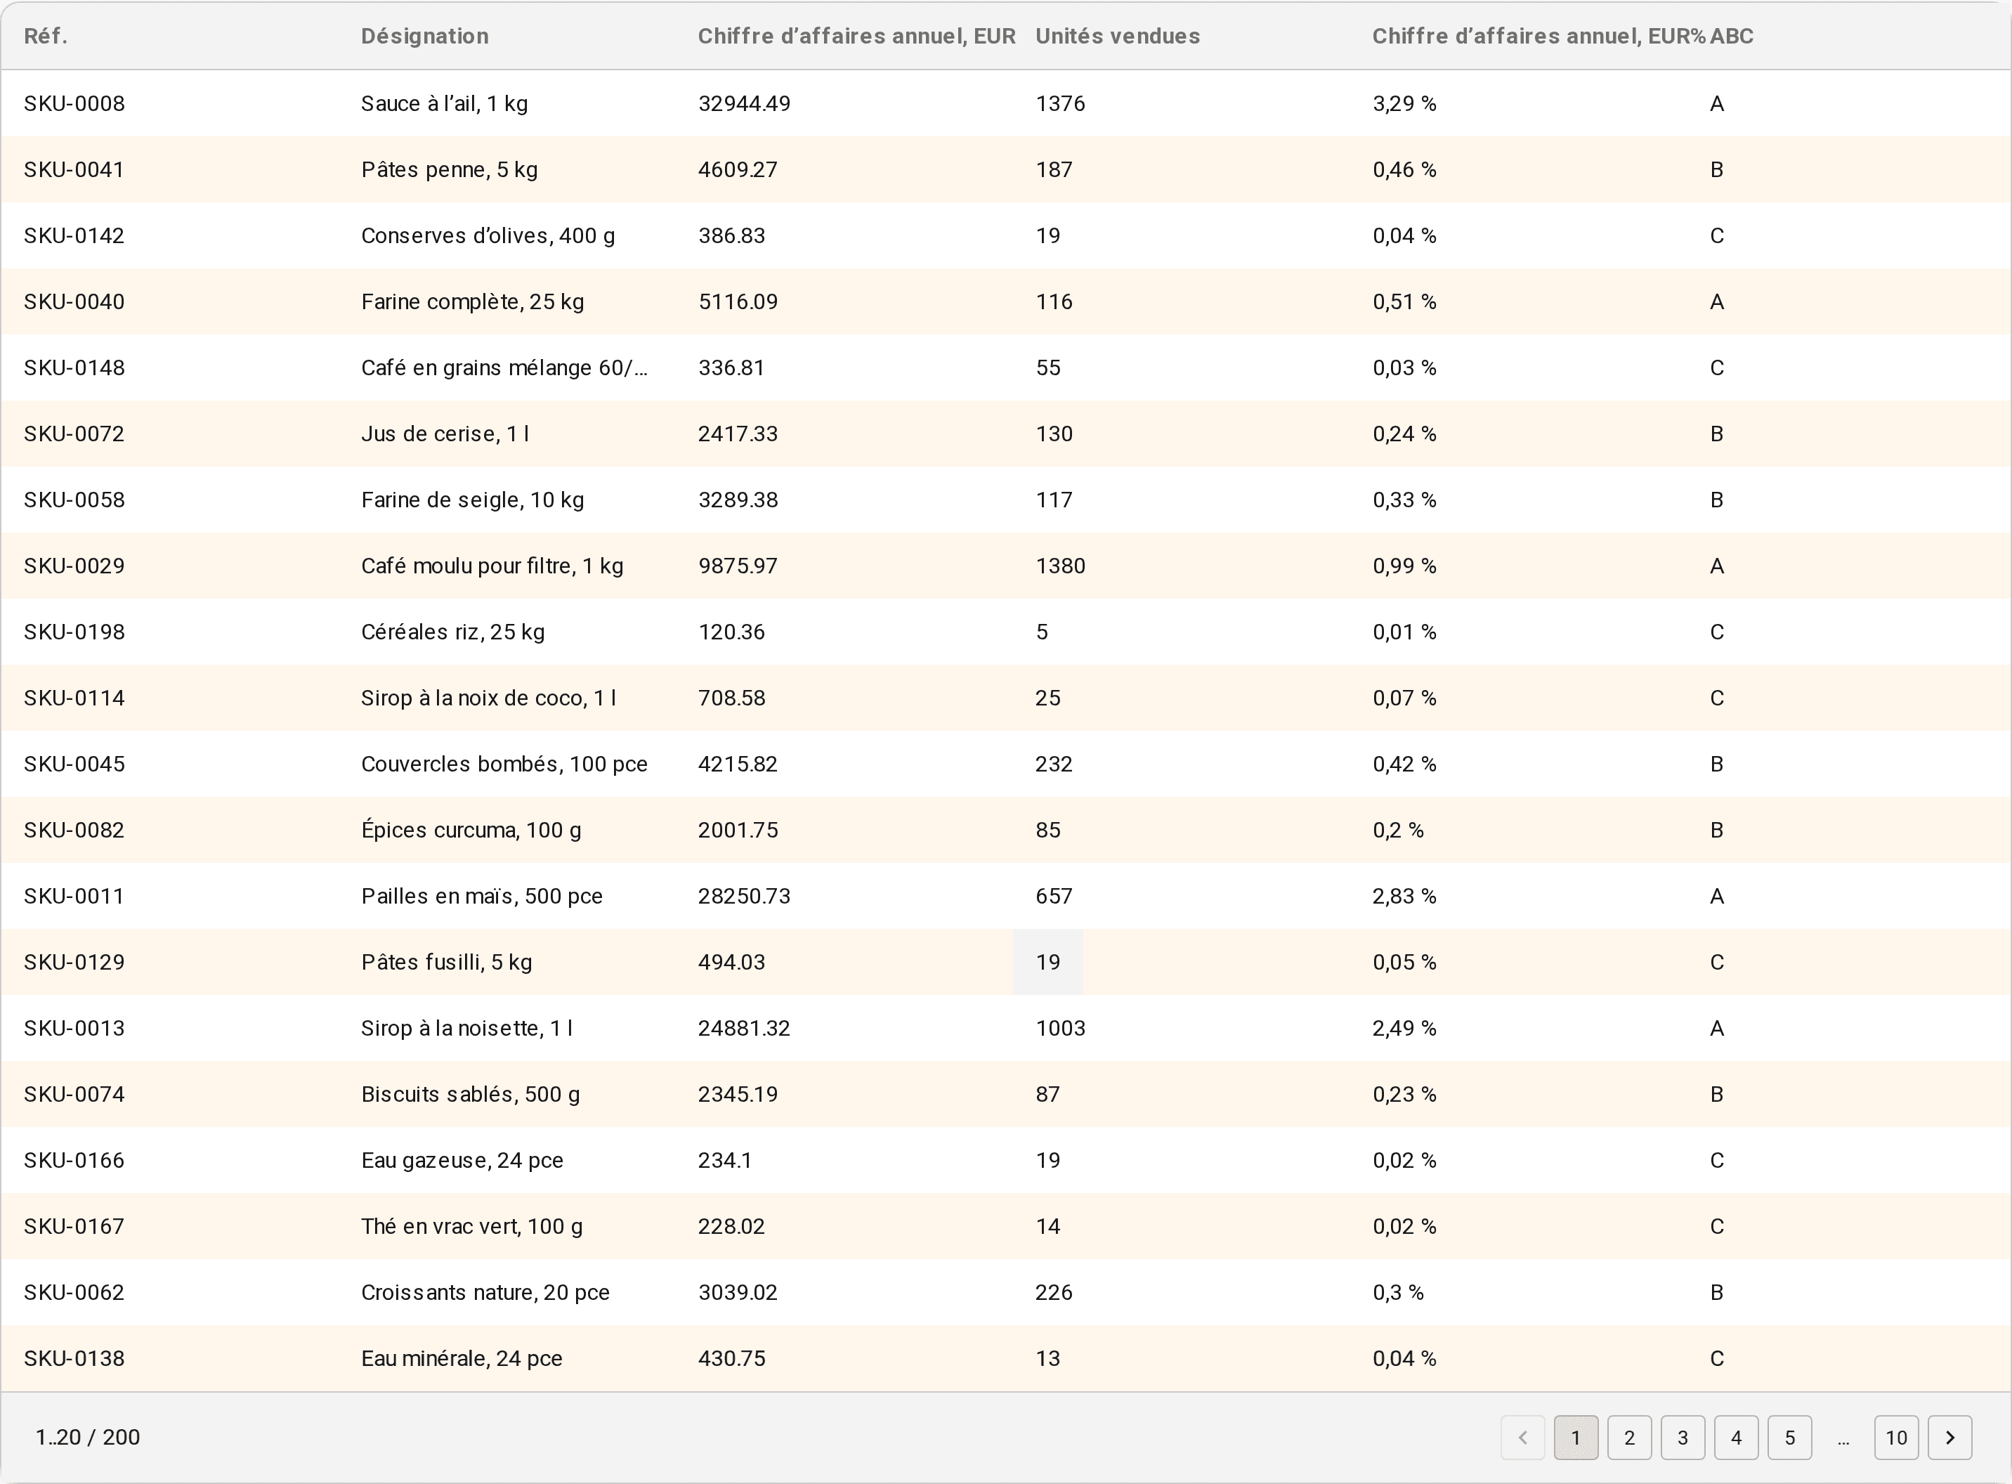The width and height of the screenshot is (2012, 1484).
Task: Click the Chiffre d'affaires annuel, EUR% header
Action: pyautogui.click(x=1539, y=36)
